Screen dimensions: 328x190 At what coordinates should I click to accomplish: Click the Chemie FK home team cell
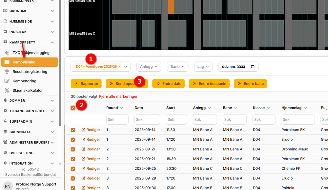point(291,168)
